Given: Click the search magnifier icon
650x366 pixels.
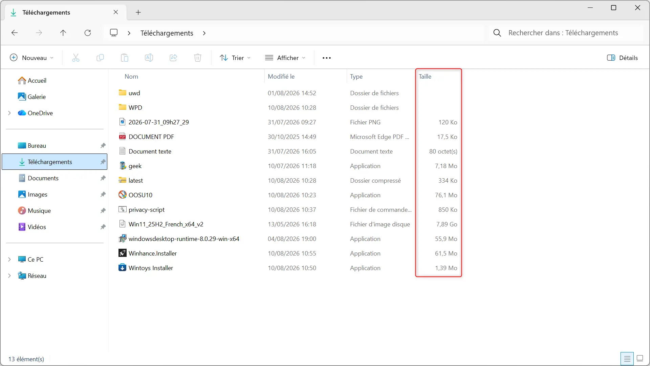Looking at the screenshot, I should [x=497, y=33].
